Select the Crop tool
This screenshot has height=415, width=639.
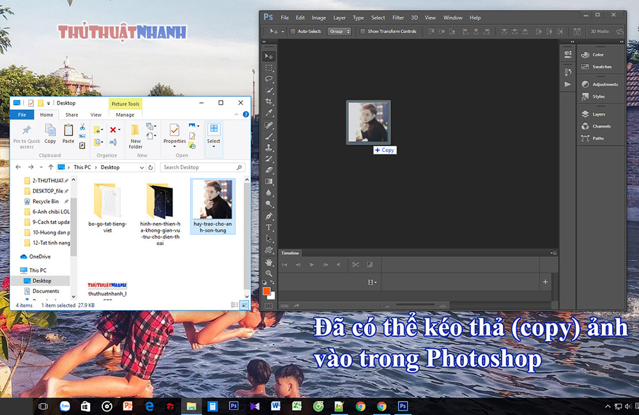point(269,101)
